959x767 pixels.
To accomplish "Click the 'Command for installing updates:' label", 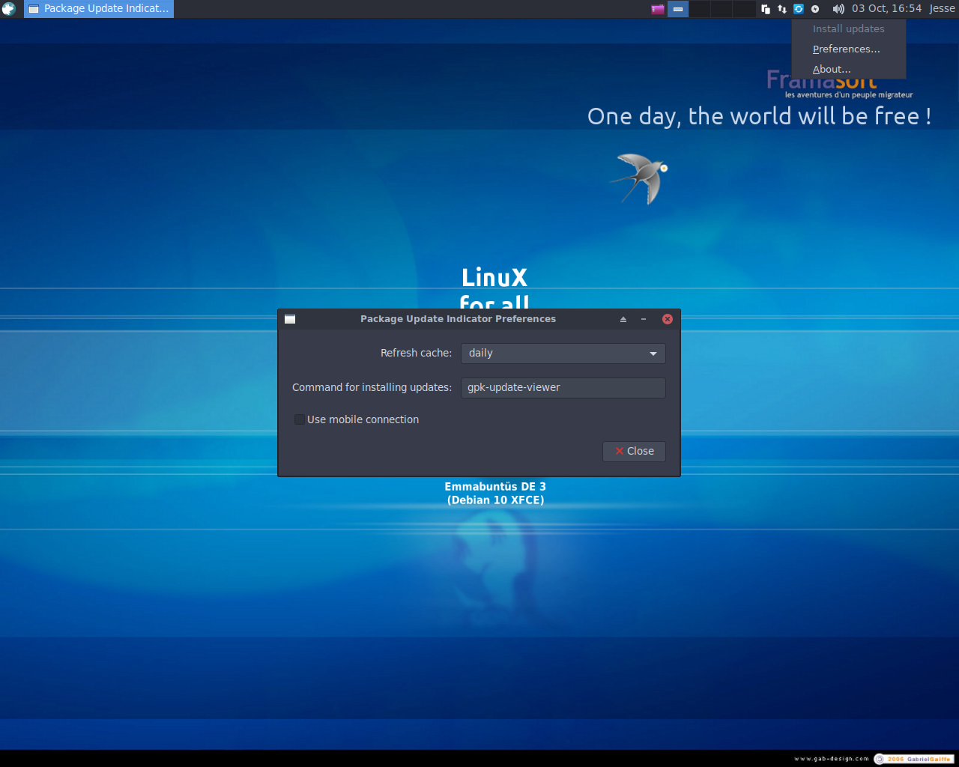I will [372, 387].
